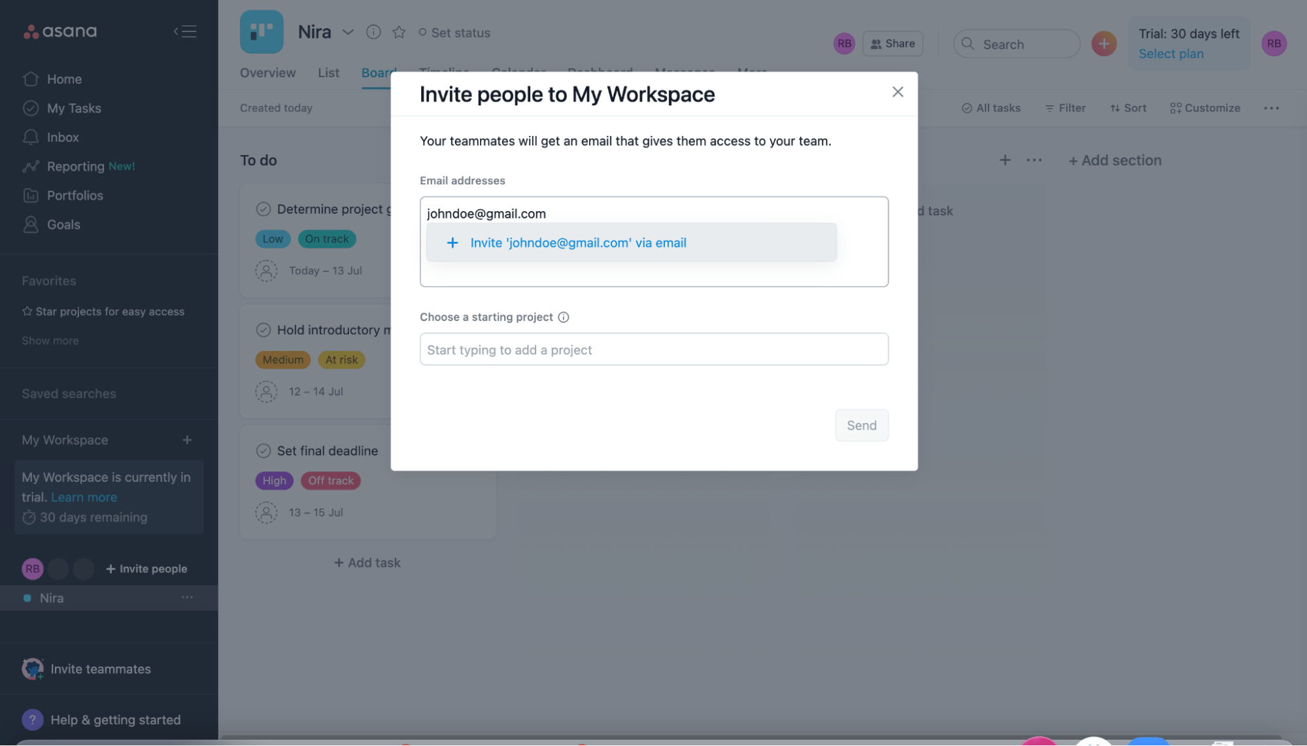This screenshot has height=746, width=1307.
Task: Click the Send button
Action: pos(861,426)
